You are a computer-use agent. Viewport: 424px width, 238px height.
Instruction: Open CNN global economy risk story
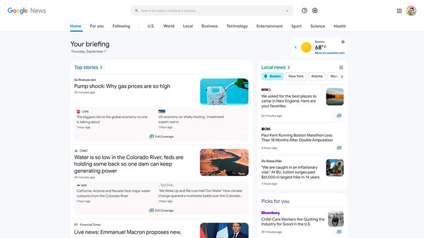pyautogui.click(x=112, y=120)
